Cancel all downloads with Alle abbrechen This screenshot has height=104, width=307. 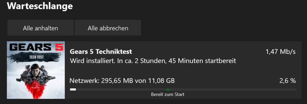pos(108,28)
